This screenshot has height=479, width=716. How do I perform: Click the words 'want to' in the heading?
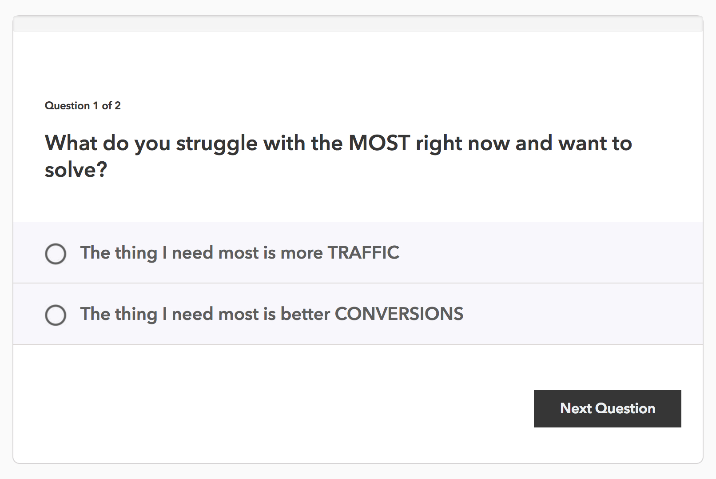(595, 144)
